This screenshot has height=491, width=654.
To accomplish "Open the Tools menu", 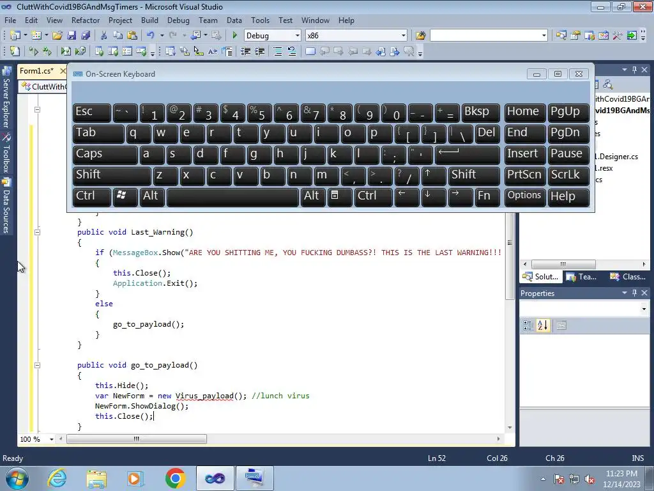I will (x=260, y=20).
